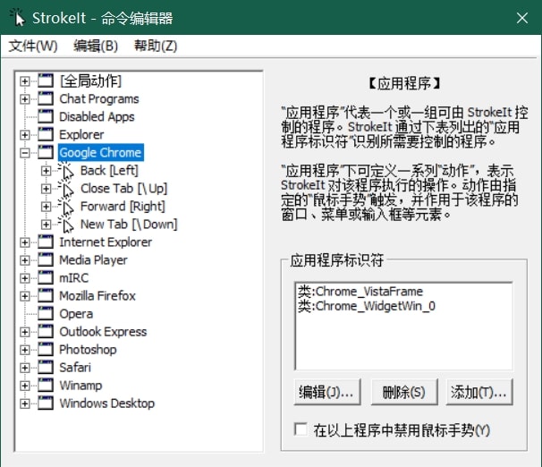This screenshot has height=467, width=542.
Task: Click the 添加(T)... button
Action: tap(479, 392)
